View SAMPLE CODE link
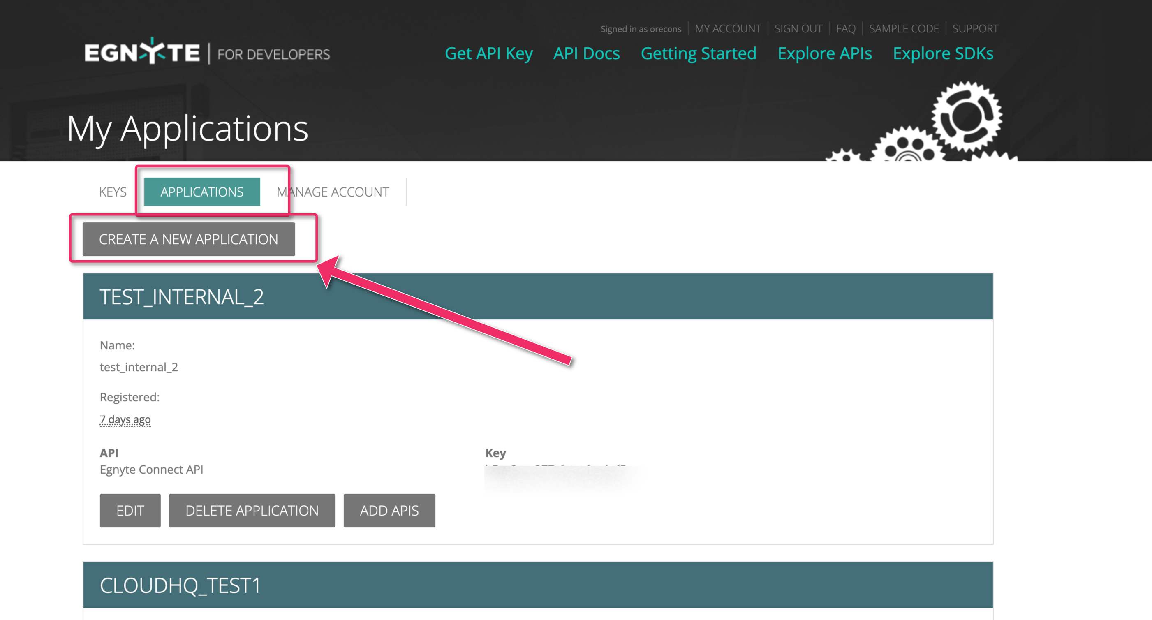The image size is (1152, 620). point(904,29)
